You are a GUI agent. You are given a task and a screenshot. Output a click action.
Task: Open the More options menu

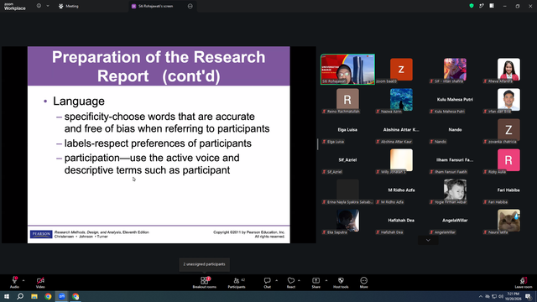(x=363, y=283)
